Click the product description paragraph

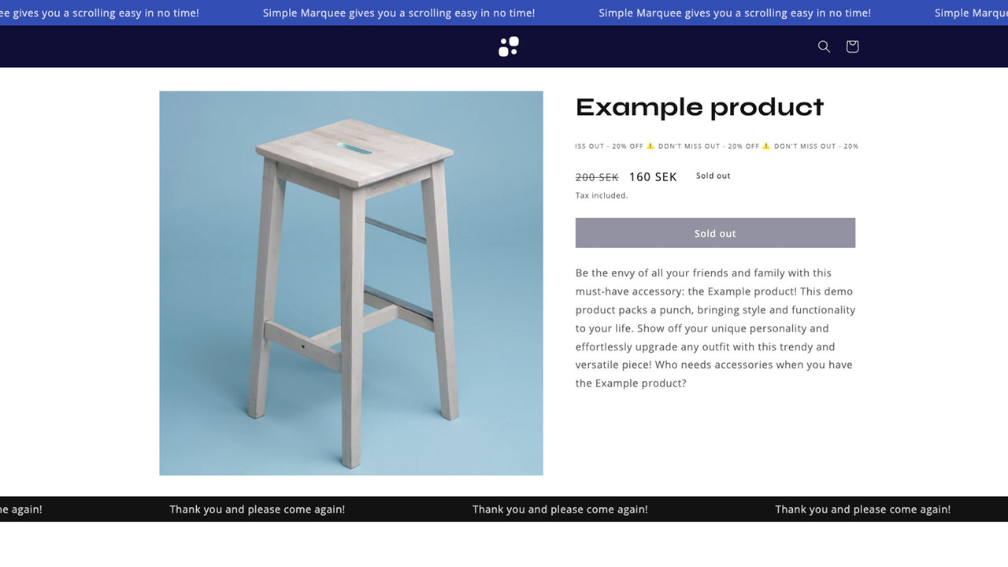pyautogui.click(x=713, y=328)
